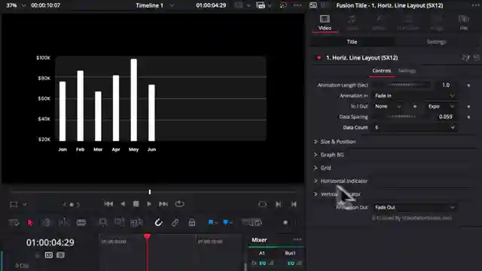482x271 pixels.
Task: Open the viewer zoom 37% dropdown
Action: click(16, 5)
